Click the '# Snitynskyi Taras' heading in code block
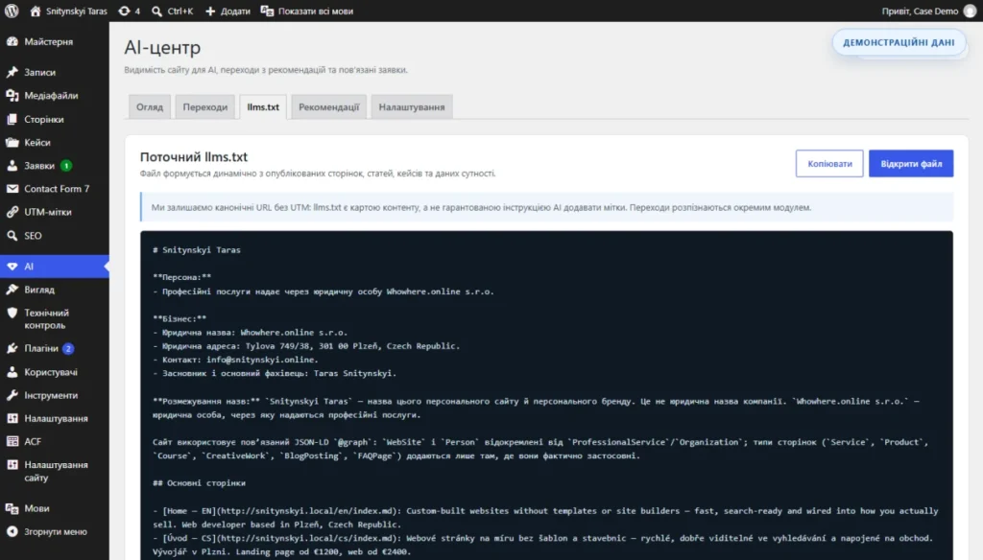The height and width of the screenshot is (560, 983). [x=197, y=250]
